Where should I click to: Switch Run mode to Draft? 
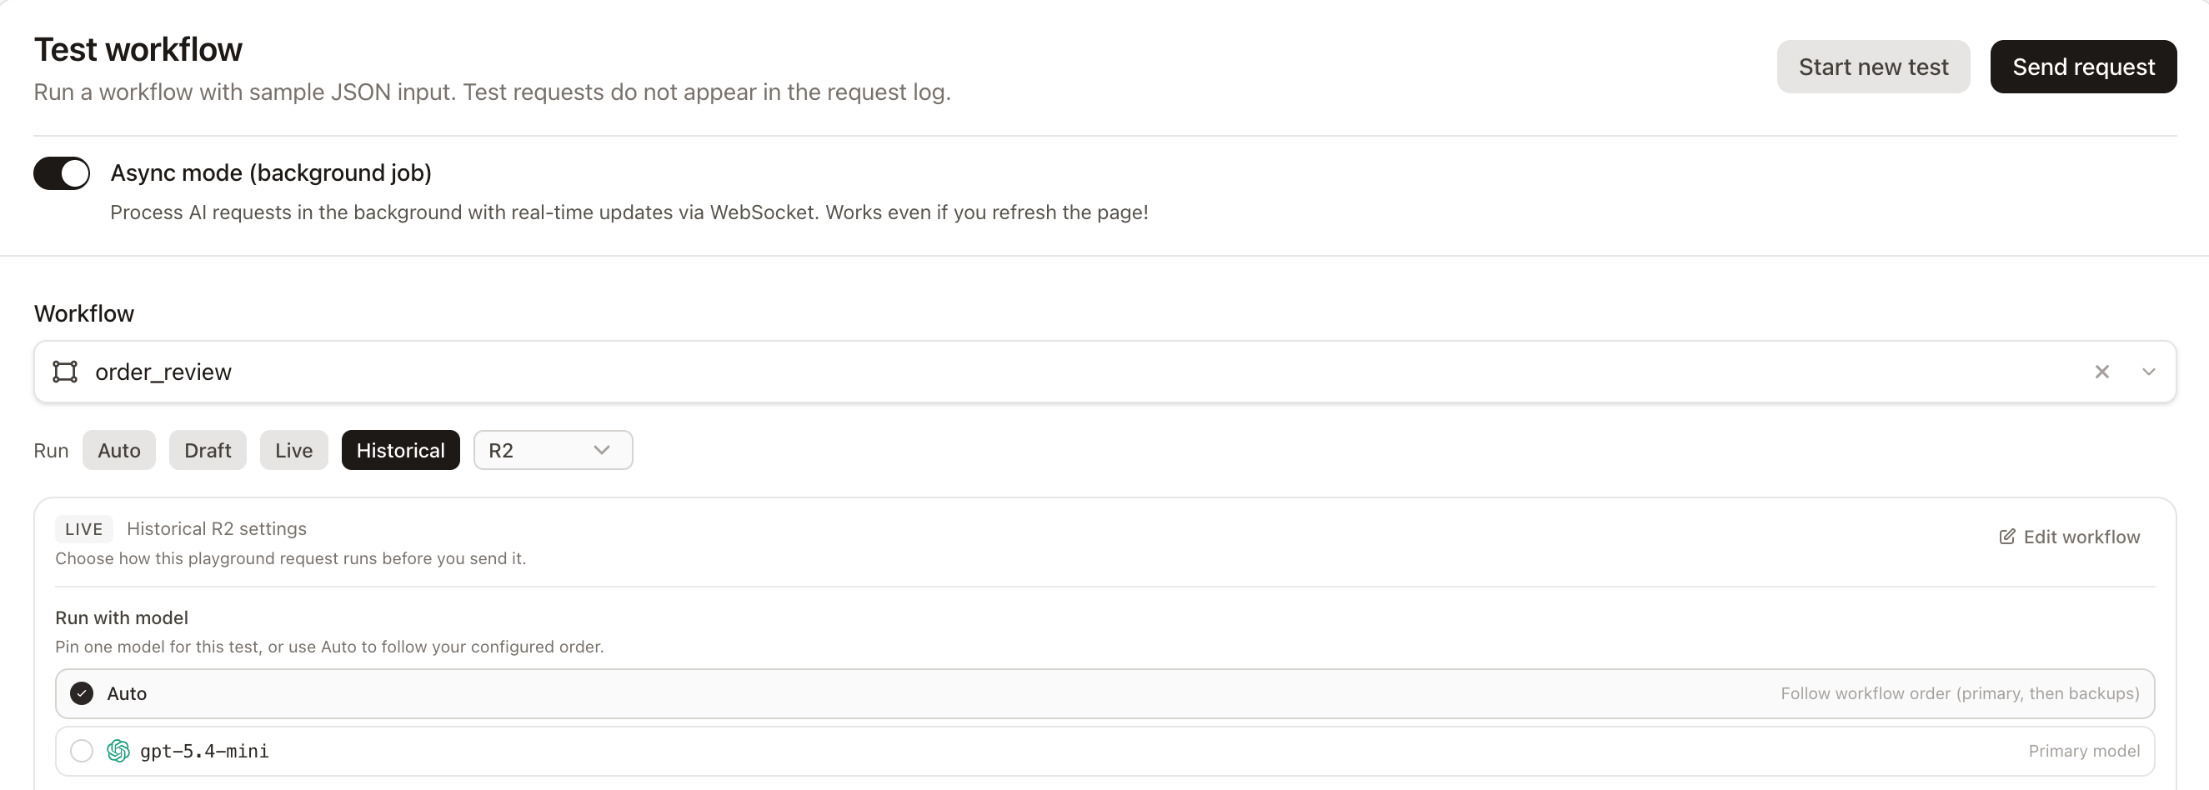click(208, 451)
